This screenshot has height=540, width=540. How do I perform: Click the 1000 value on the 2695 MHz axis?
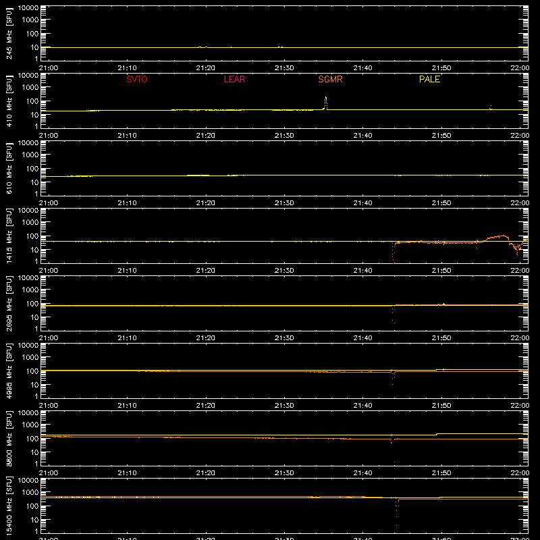click(30, 290)
